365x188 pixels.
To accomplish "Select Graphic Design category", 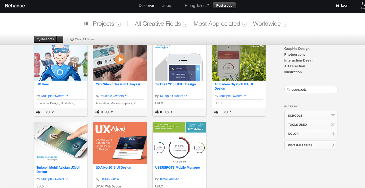I will pyautogui.click(x=297, y=49).
